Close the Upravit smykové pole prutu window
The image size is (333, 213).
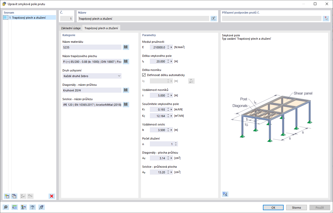pyautogui.click(x=327, y=4)
